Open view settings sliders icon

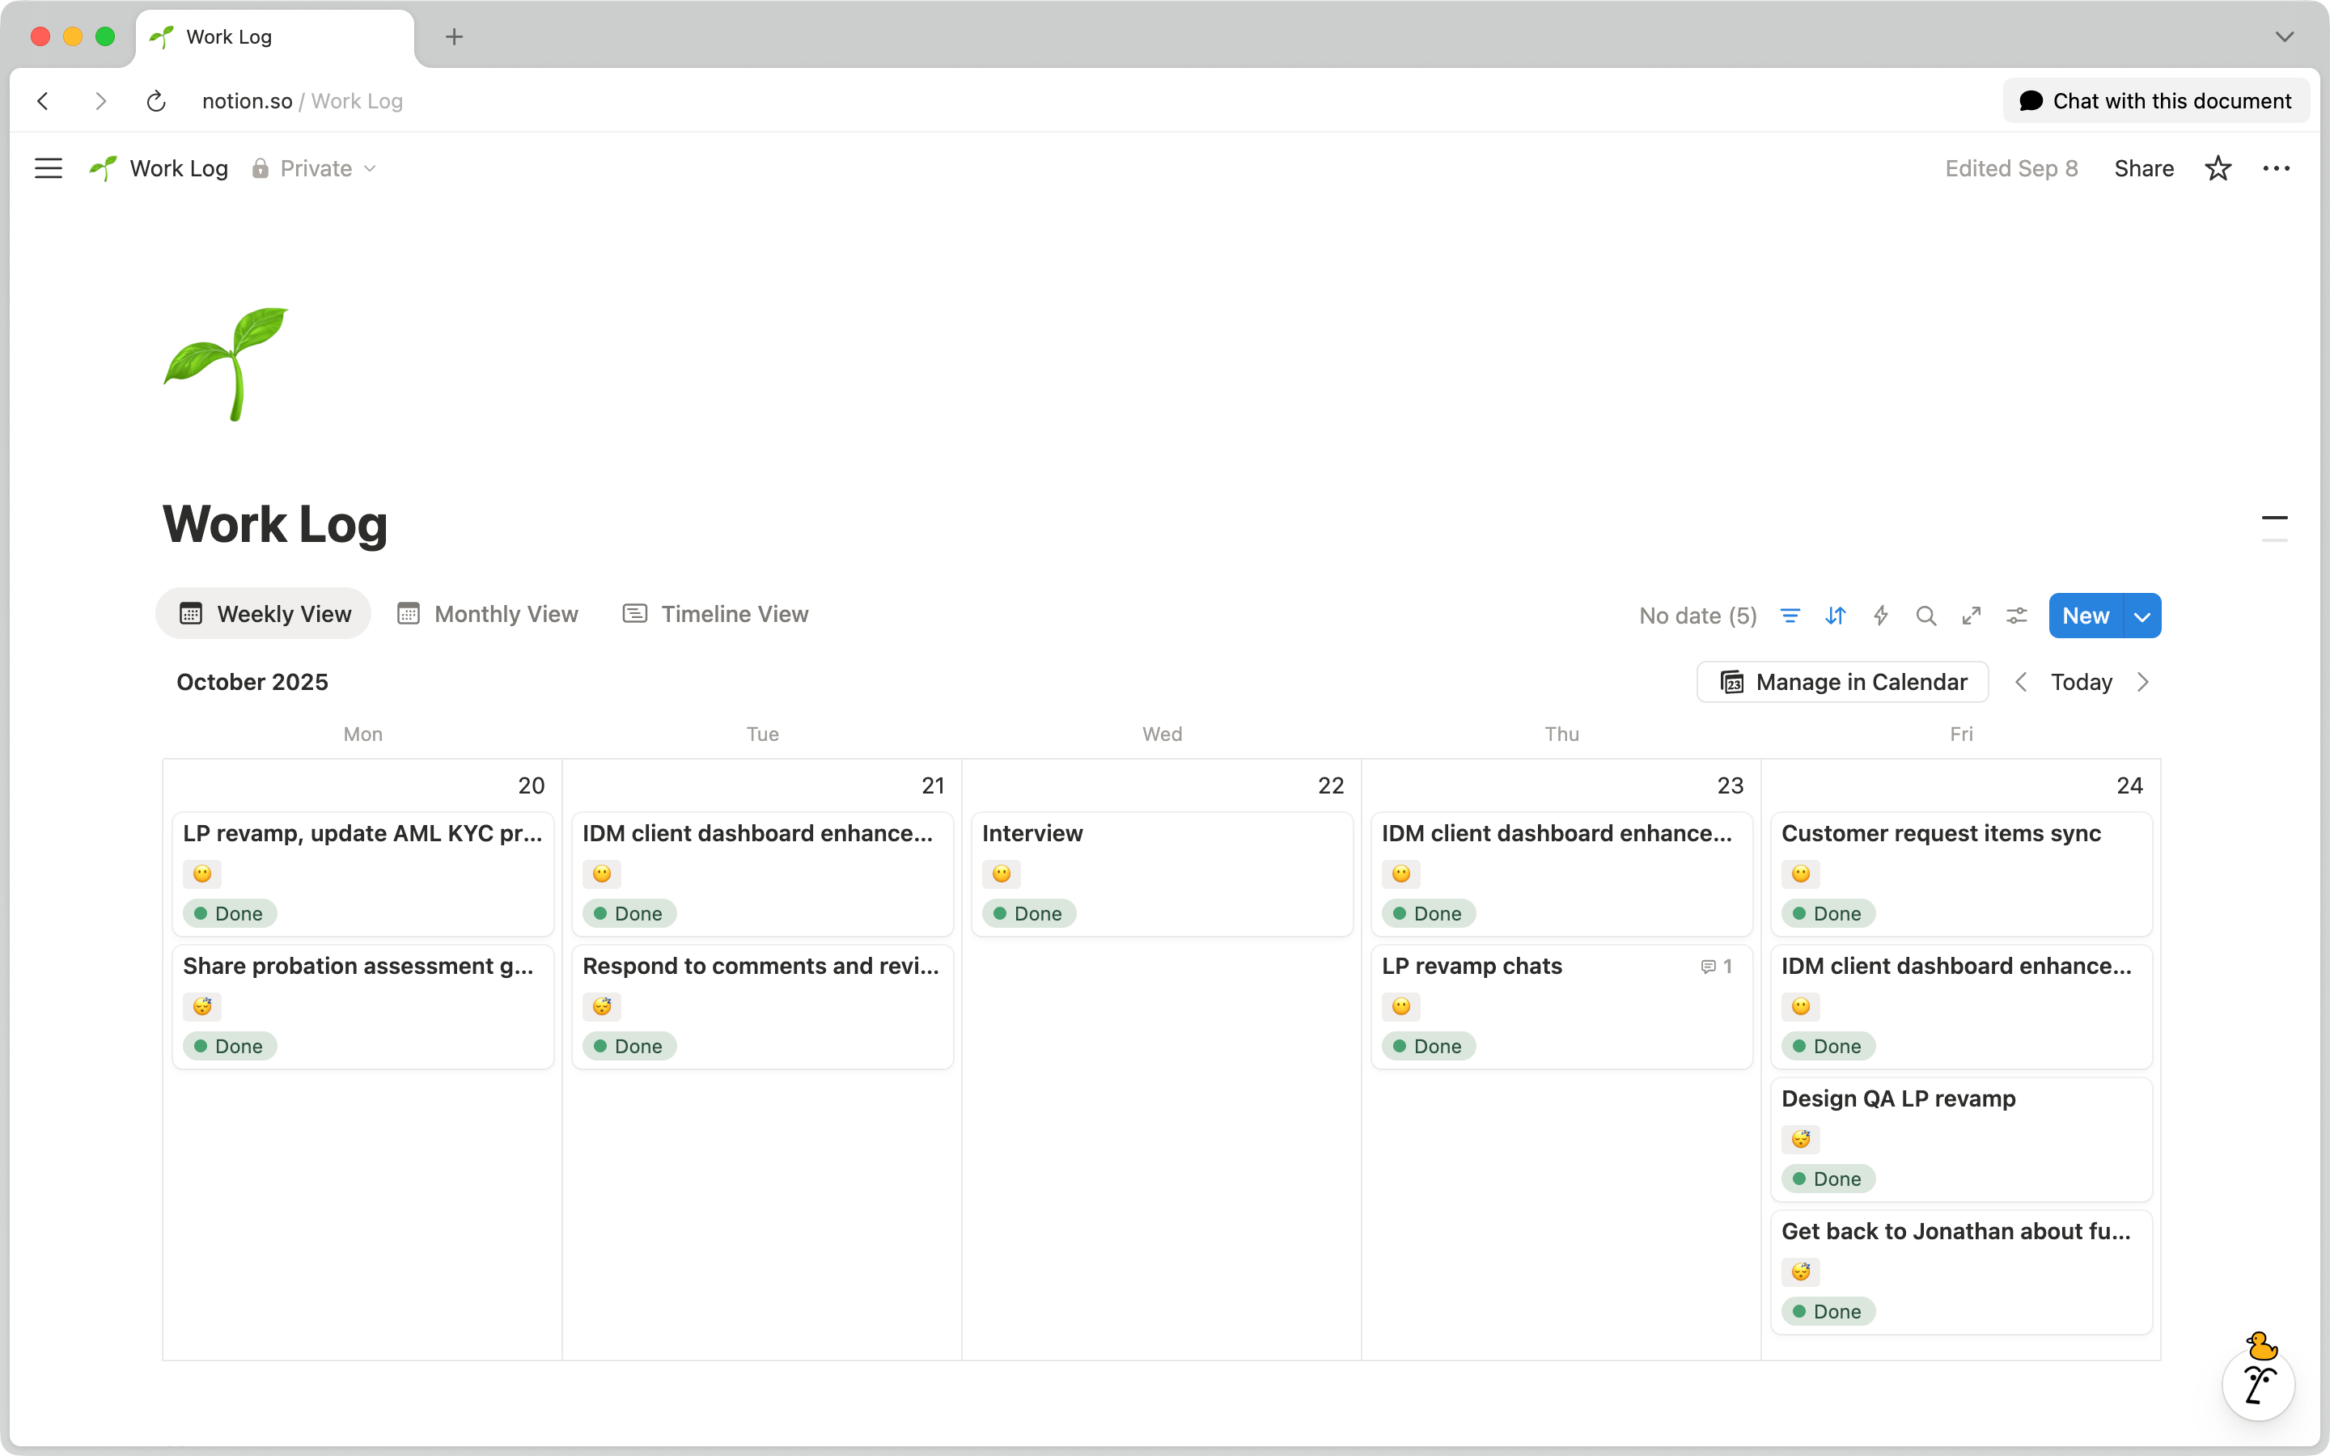(2016, 616)
